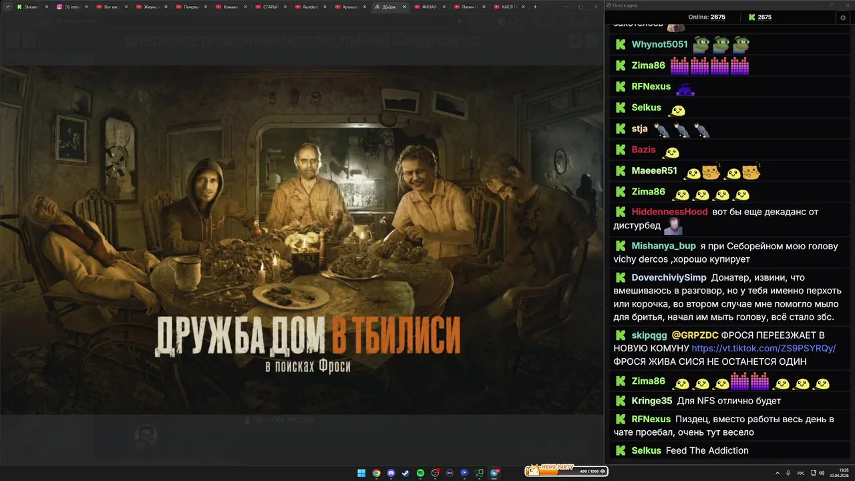Click the car emote in RFNexus's message
Image resolution: width=855 pixels, height=481 pixels.
[x=686, y=88]
